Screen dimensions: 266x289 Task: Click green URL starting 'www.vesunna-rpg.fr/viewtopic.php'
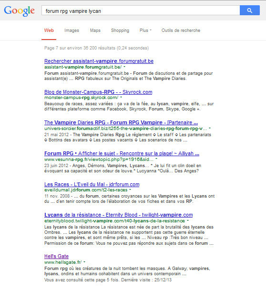(99, 159)
